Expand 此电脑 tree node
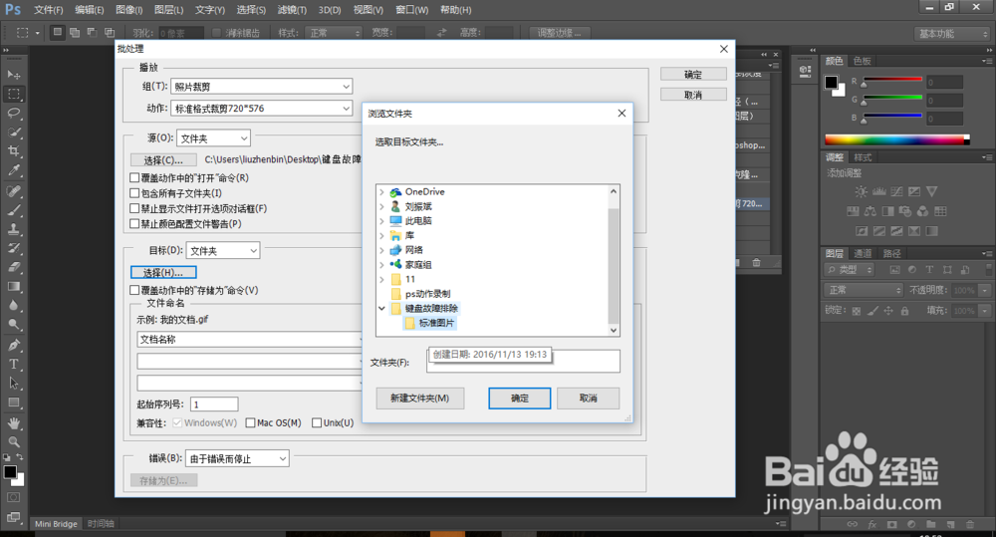 coord(381,221)
